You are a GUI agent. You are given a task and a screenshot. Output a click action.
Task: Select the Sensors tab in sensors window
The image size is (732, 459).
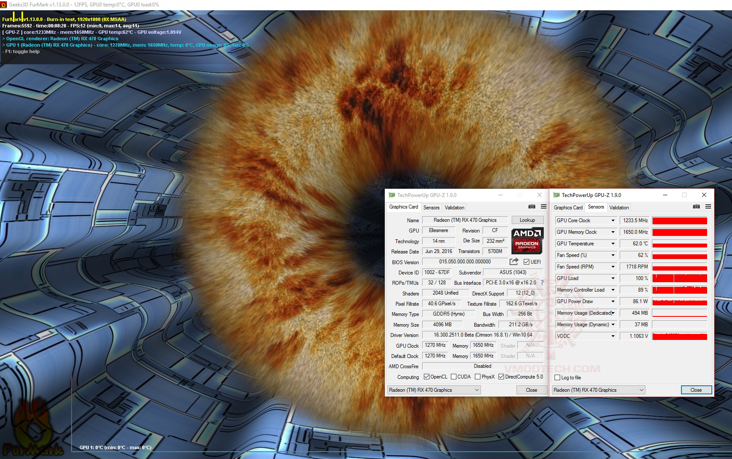[x=596, y=207]
